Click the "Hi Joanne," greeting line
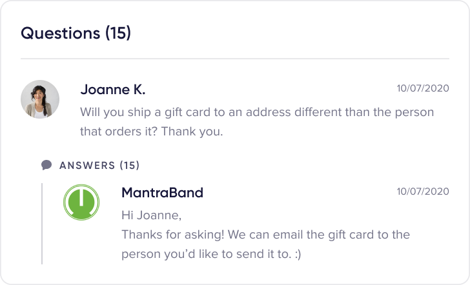Screen dimensions: 470x285 click(151, 215)
